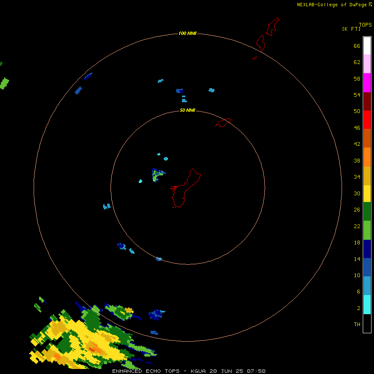Click the red island outline on the 50 NMI ring
Screen dimensions: 374x374
tap(223, 123)
